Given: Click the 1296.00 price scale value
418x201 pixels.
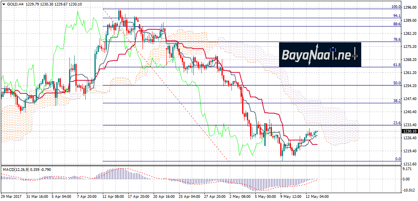Looking at the screenshot, I should click(409, 7).
